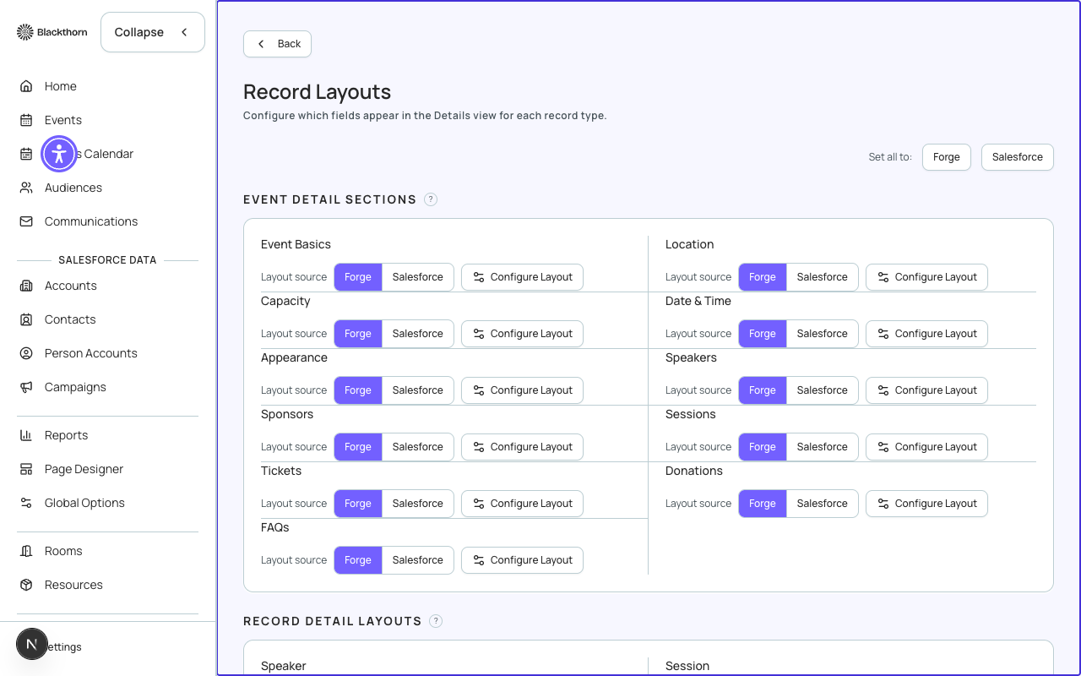Select Salesforce for Location layout source
The image size is (1081, 676).
coord(823,277)
